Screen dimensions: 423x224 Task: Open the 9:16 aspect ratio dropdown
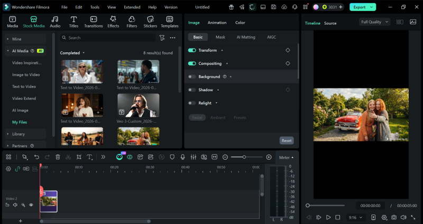click(355, 217)
